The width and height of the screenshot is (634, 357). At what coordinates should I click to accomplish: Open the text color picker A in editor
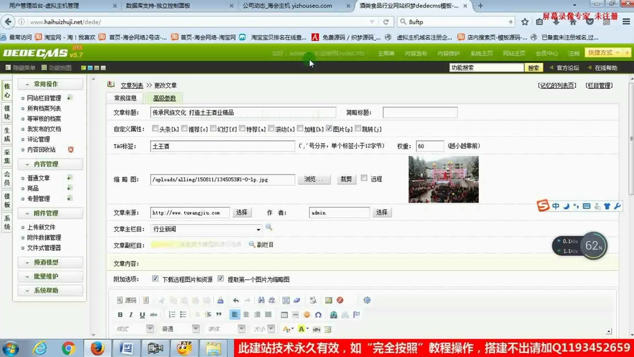286,328
